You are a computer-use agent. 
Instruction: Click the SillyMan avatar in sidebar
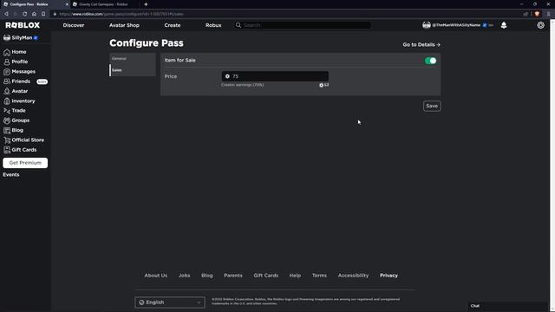click(x=7, y=37)
